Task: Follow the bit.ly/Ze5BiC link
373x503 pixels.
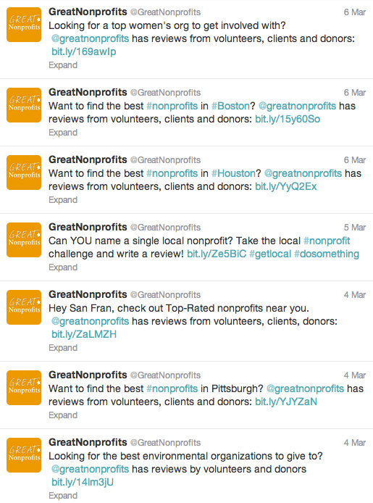Action: tap(217, 254)
